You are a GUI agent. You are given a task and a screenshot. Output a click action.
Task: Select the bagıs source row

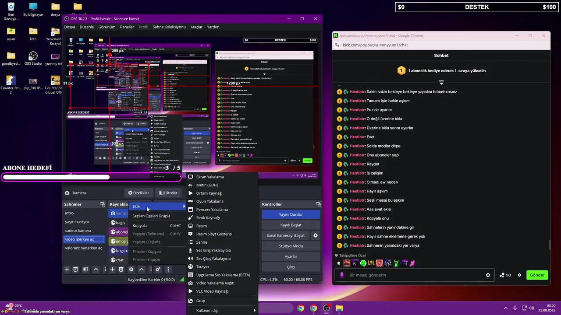coord(119,223)
